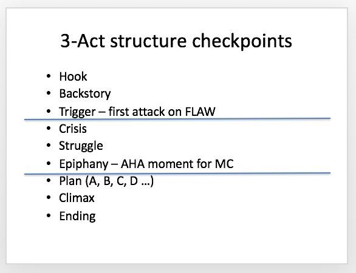The width and height of the screenshot is (356, 273).
Task: Click the bullet dot before 'Climax'
Action: (x=49, y=198)
